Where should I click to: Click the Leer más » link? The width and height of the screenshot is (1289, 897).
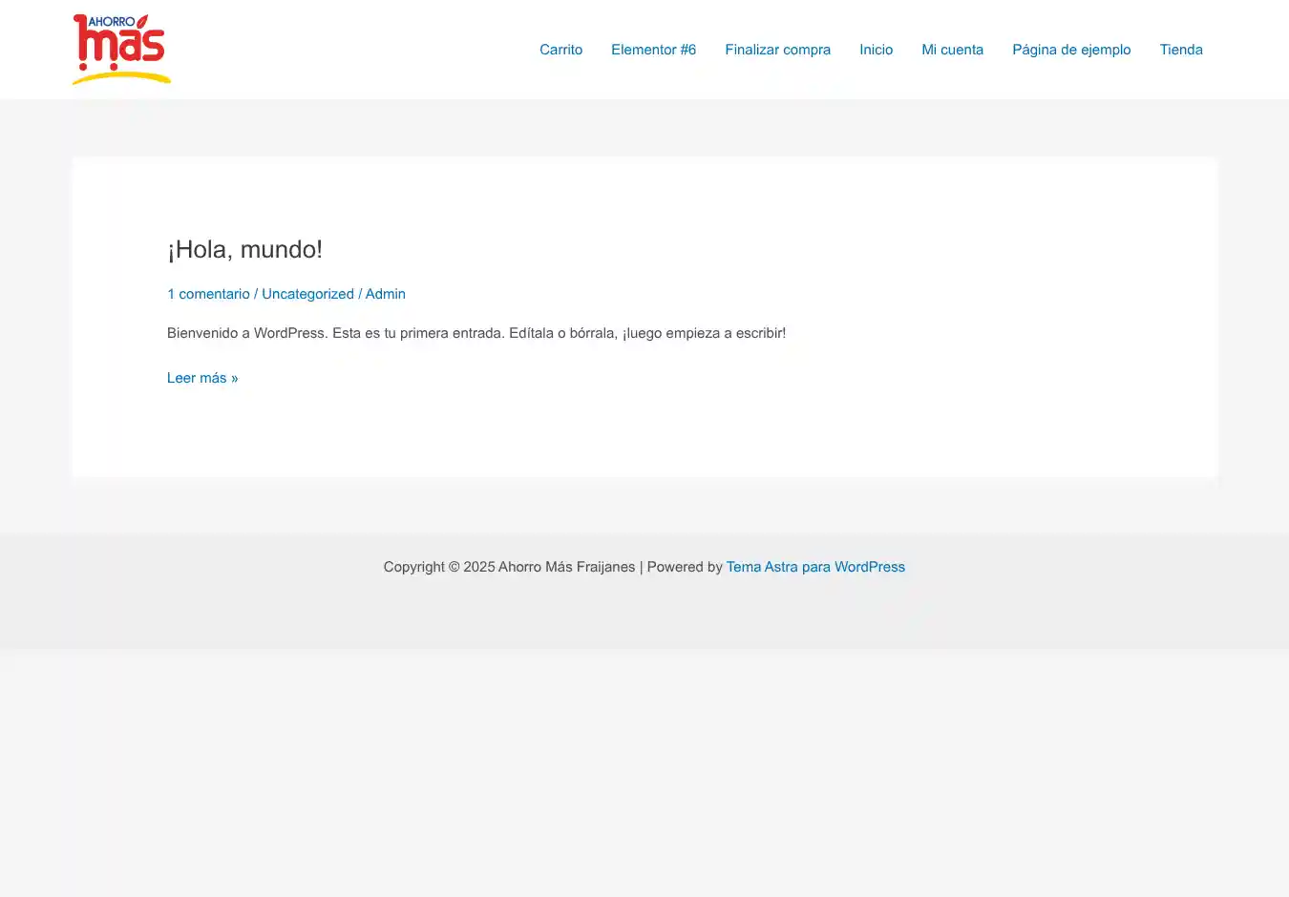(202, 378)
